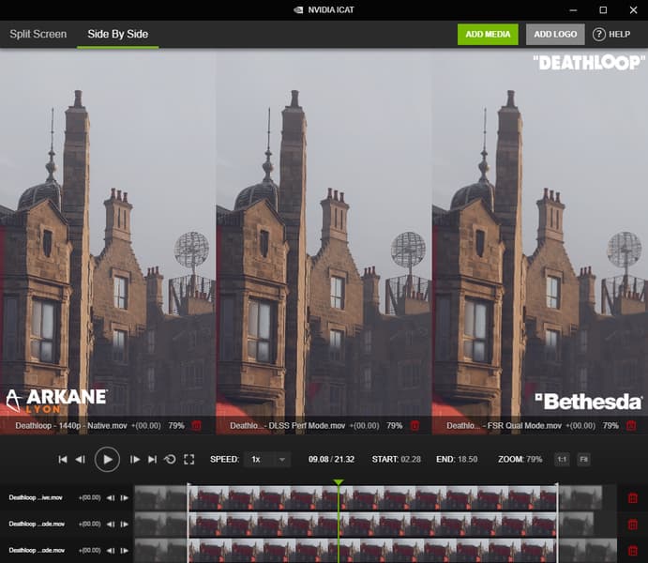This screenshot has width=648, height=563.
Task: Click the ADD LOGO button
Action: [x=555, y=35]
